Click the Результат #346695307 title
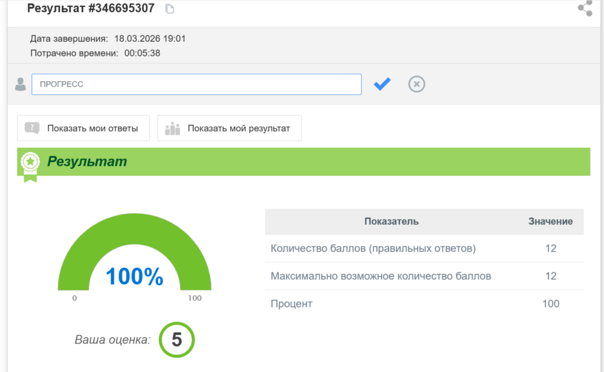This screenshot has width=604, height=372. (x=91, y=8)
